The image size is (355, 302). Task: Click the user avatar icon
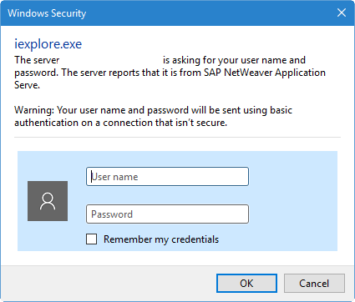tap(48, 201)
